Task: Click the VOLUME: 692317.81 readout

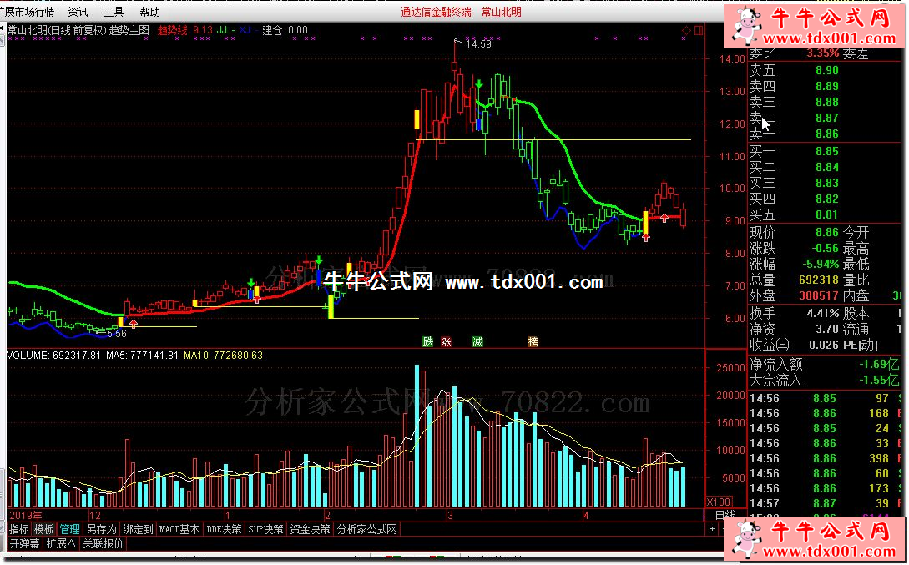Action: [53, 355]
